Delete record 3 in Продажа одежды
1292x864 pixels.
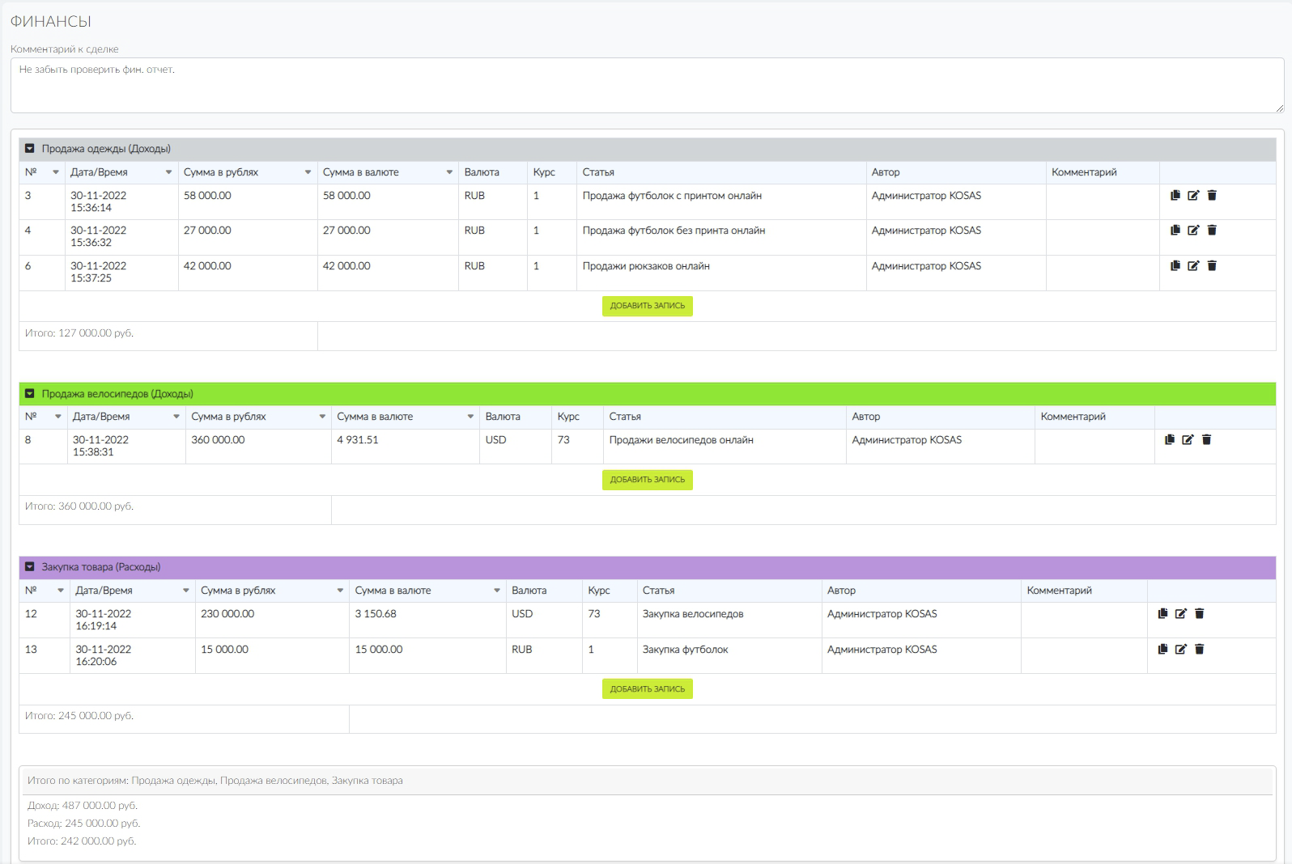pyautogui.click(x=1212, y=195)
